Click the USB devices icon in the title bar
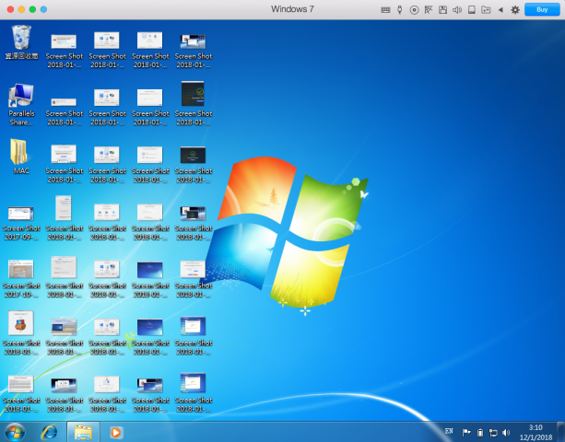Image resolution: width=565 pixels, height=442 pixels. (400, 10)
